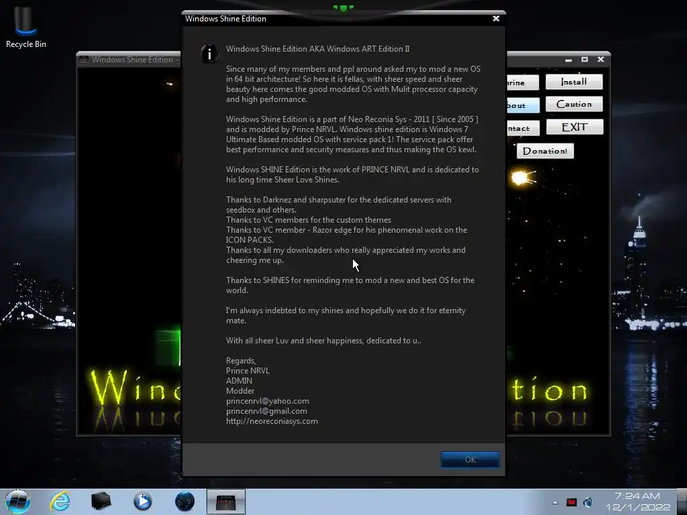The image size is (687, 515).
Task: Click the 'Modder' line in signature
Action: coord(240,391)
